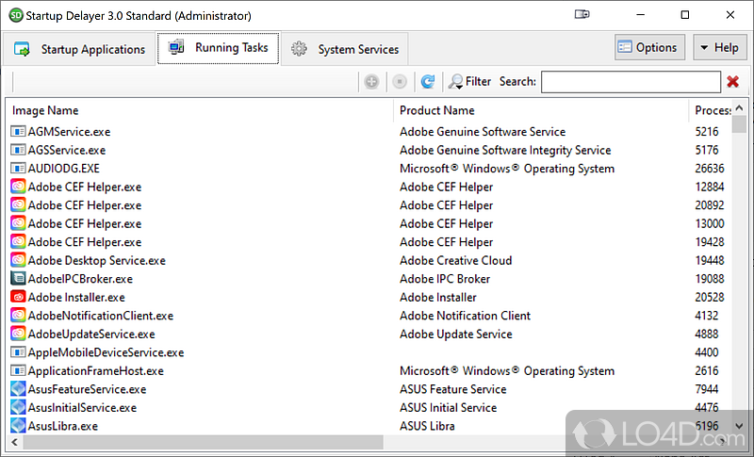
Task: Click the refresh task list icon
Action: pos(427,82)
